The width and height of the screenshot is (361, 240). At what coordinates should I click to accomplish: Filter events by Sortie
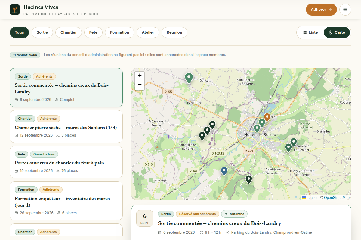tap(42, 32)
